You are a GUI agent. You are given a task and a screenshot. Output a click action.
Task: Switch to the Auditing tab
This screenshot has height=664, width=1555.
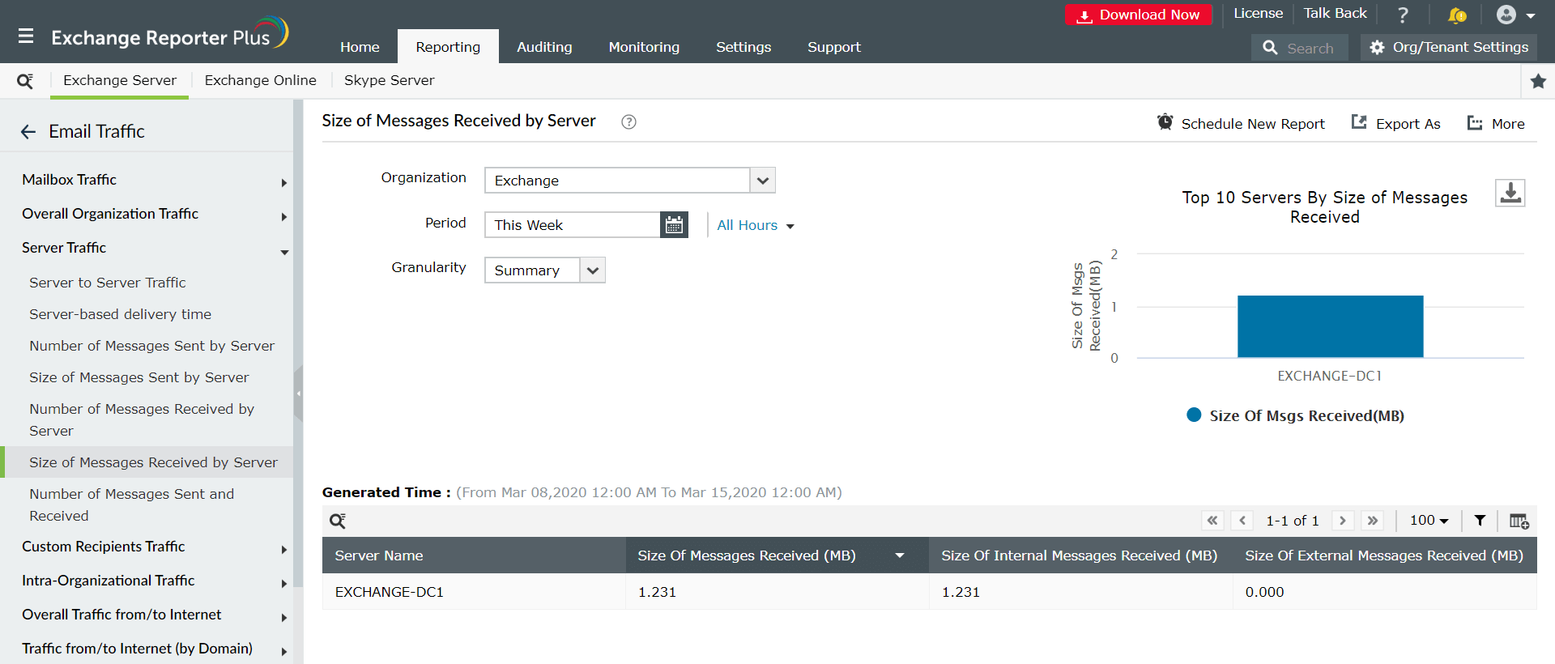(x=544, y=47)
